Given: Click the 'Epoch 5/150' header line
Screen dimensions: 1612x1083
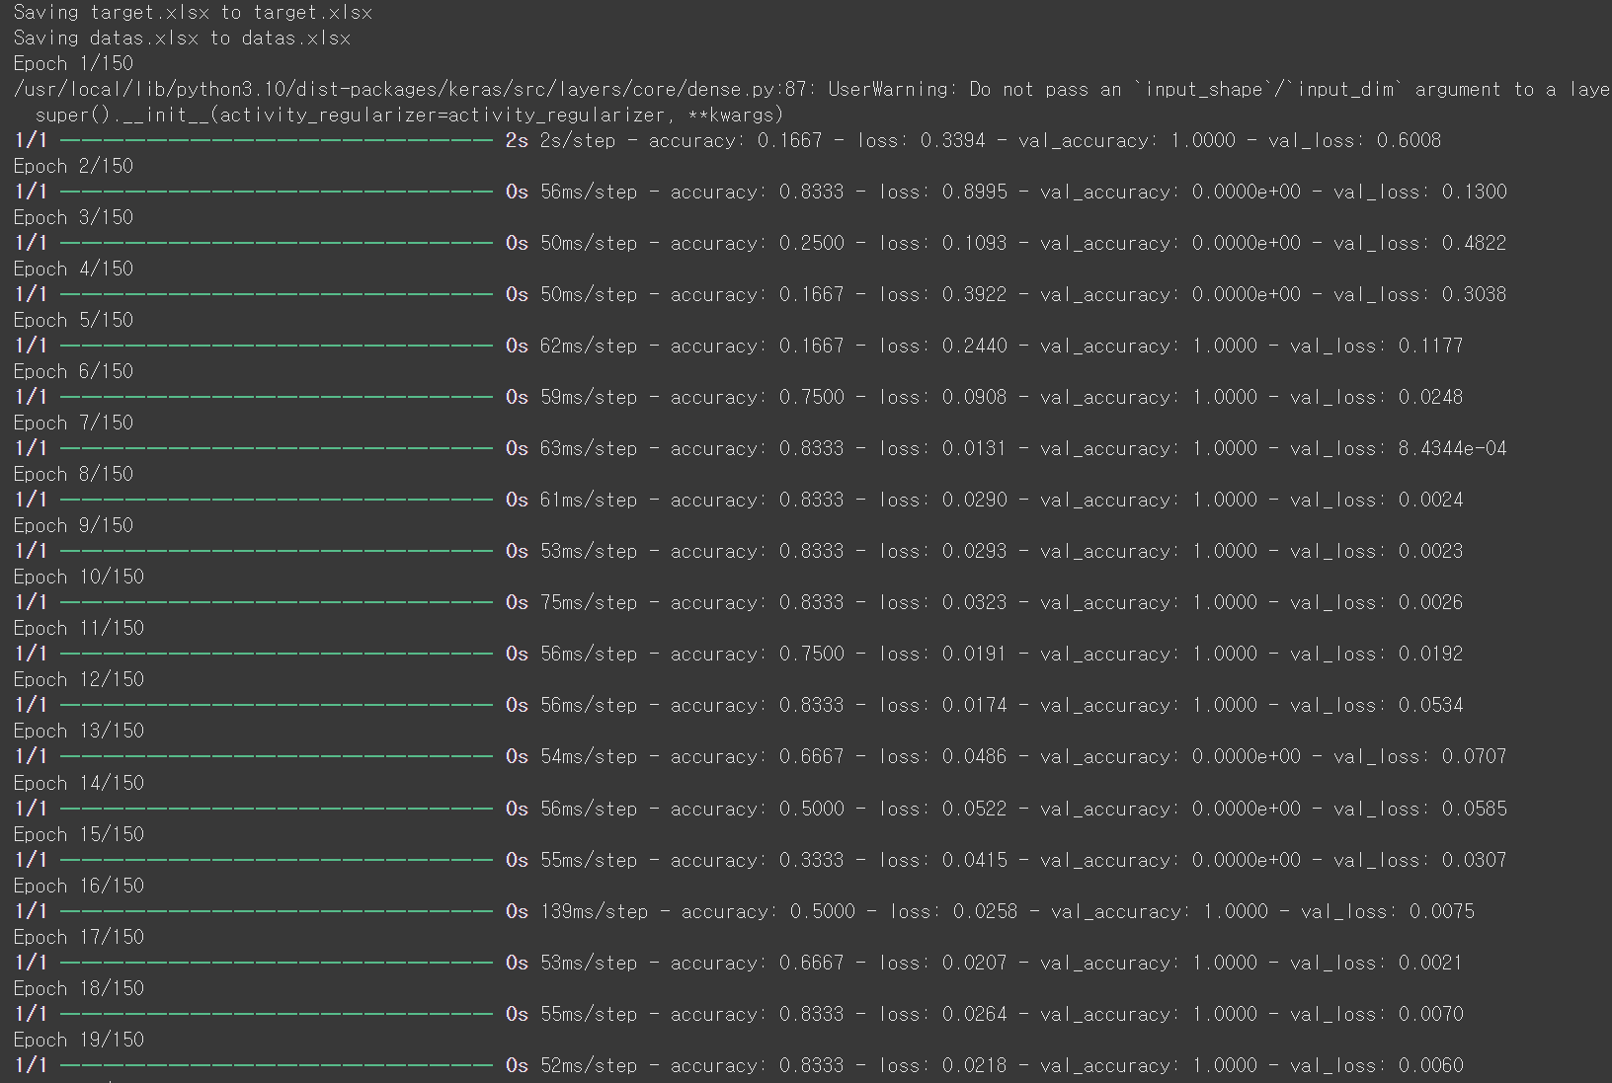Looking at the screenshot, I should coord(73,320).
